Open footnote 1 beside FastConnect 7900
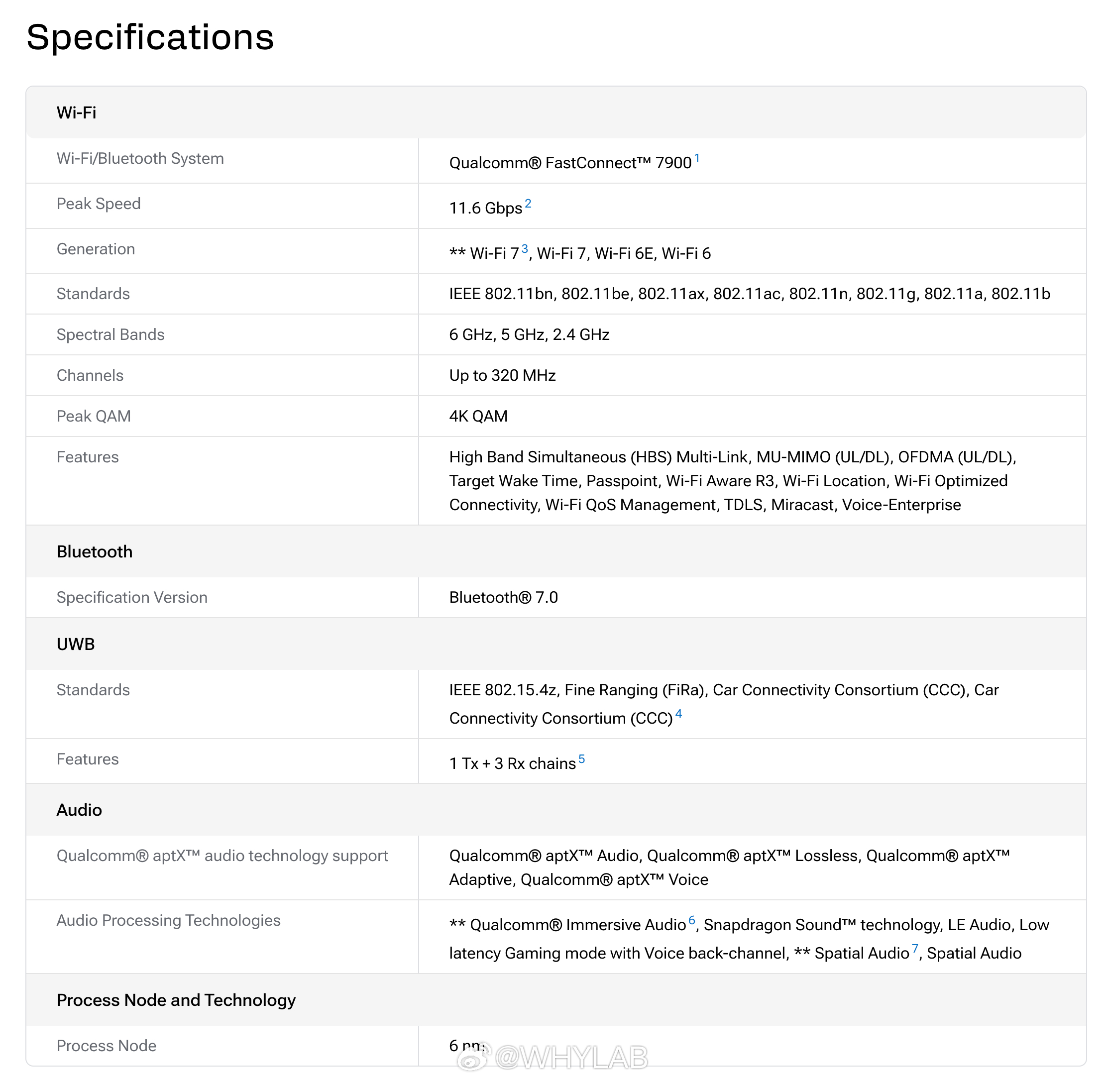This screenshot has height=1082, width=1106. pyautogui.click(x=696, y=158)
